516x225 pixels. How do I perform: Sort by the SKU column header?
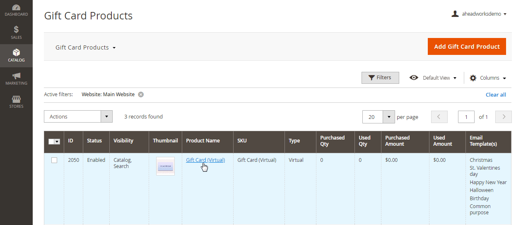click(259, 142)
